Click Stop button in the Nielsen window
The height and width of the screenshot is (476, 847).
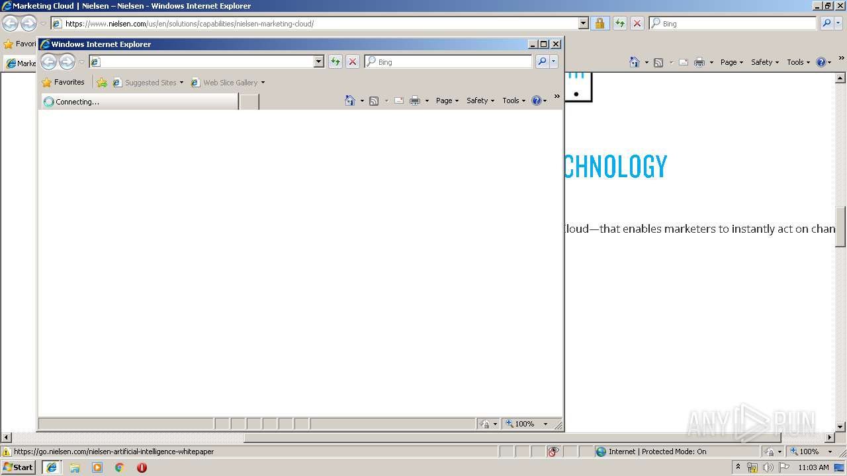637,23
